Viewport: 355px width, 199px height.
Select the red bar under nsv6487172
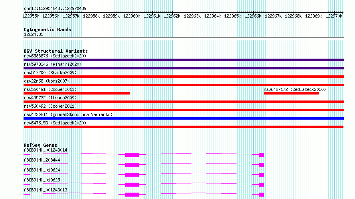291,93
